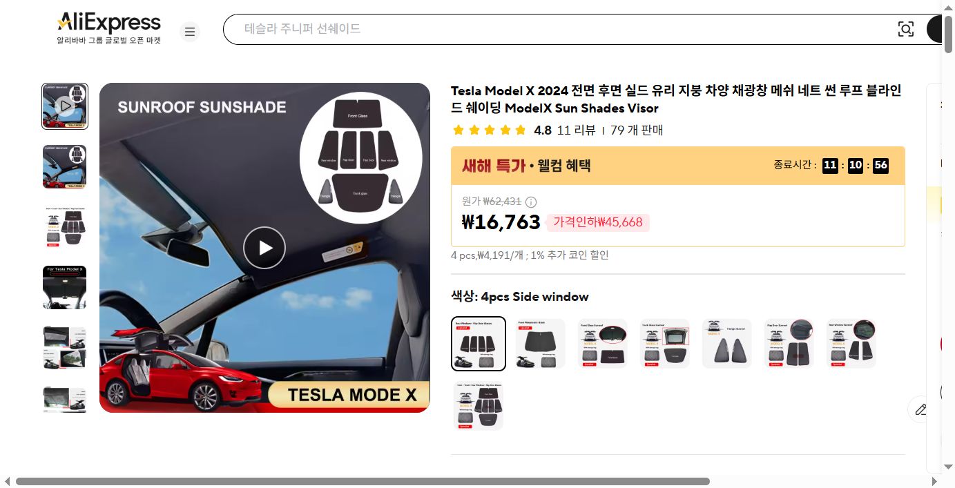Click the image search camera icon
Viewport: 955px width, 488px height.
pyautogui.click(x=905, y=29)
